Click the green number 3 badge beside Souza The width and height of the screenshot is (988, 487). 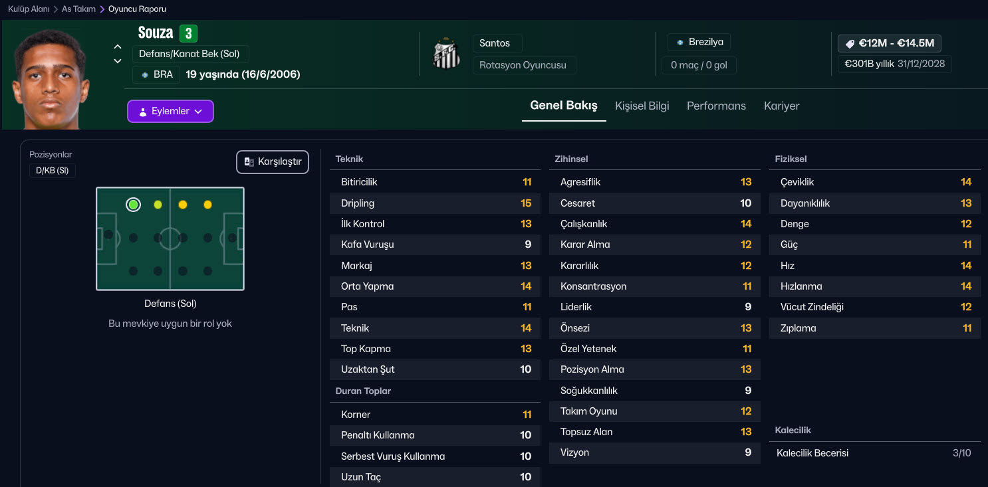[x=187, y=33]
